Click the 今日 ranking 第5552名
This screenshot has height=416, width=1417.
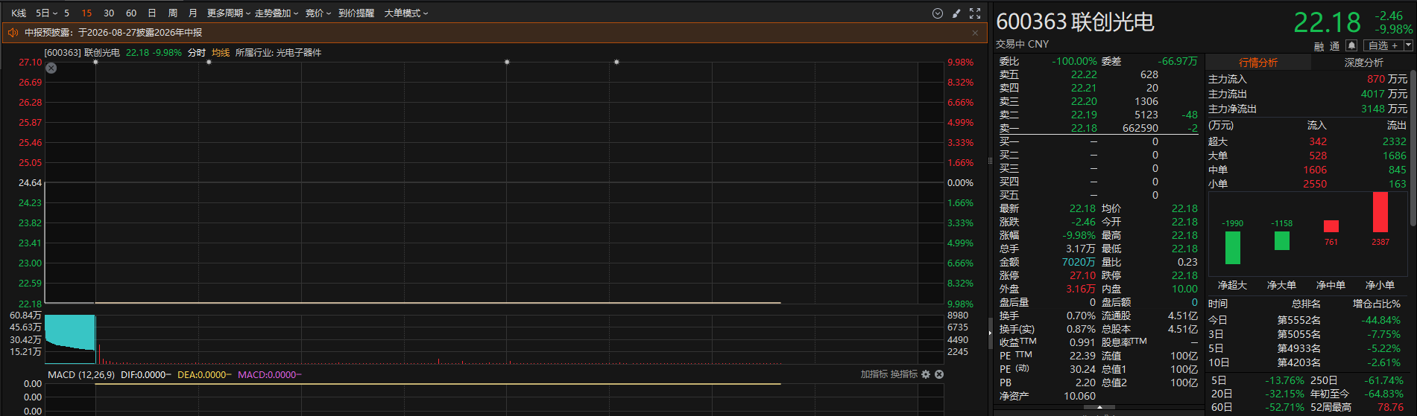1299,320
